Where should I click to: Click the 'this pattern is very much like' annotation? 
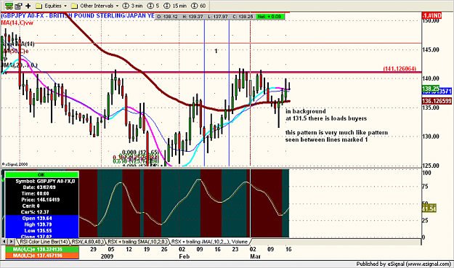click(x=336, y=133)
